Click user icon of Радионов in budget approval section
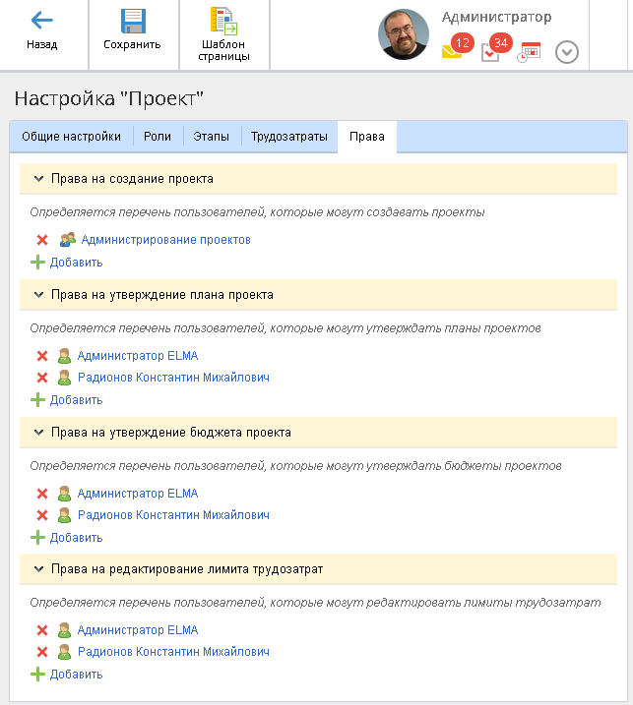This screenshot has width=633, height=705. pos(64,515)
